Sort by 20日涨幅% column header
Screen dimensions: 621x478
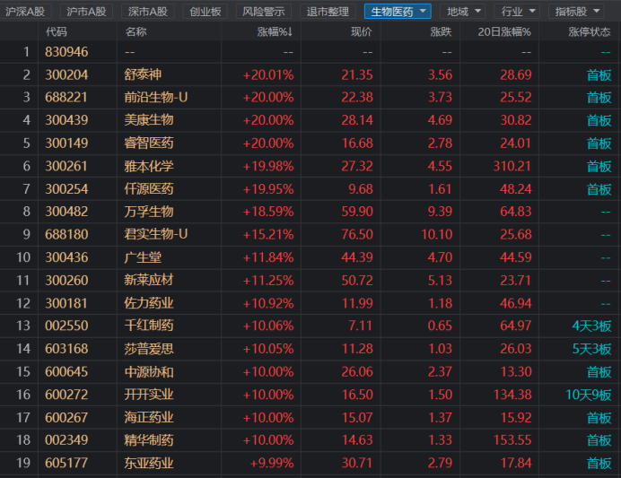click(504, 31)
